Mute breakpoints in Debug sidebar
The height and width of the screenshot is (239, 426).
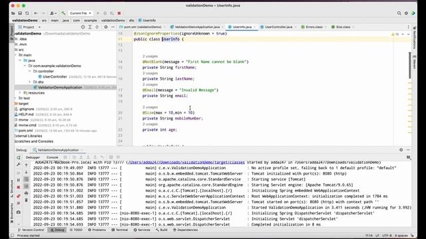19,203
